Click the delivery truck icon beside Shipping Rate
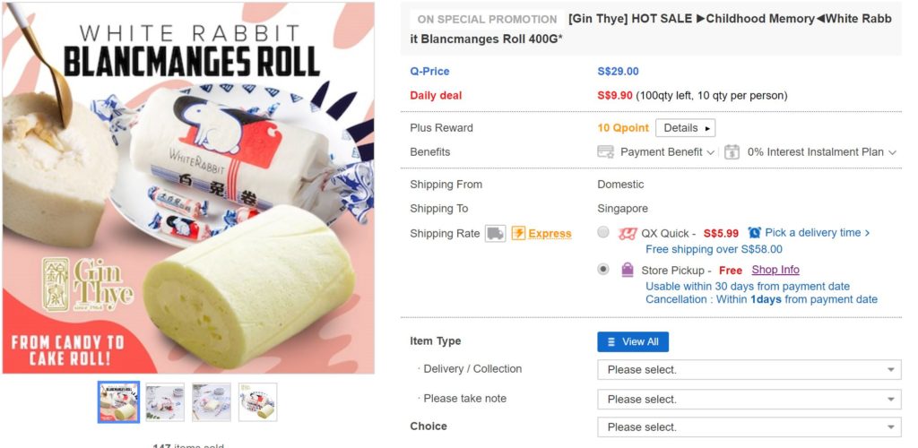Viewport: 918px width, 448px height. (495, 234)
